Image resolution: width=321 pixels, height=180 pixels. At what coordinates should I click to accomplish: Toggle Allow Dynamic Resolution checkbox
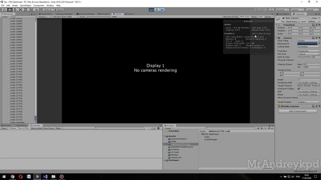(x=298, y=98)
